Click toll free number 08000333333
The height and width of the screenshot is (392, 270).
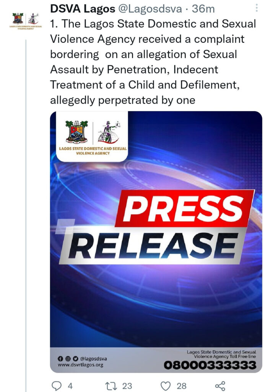[210, 365]
